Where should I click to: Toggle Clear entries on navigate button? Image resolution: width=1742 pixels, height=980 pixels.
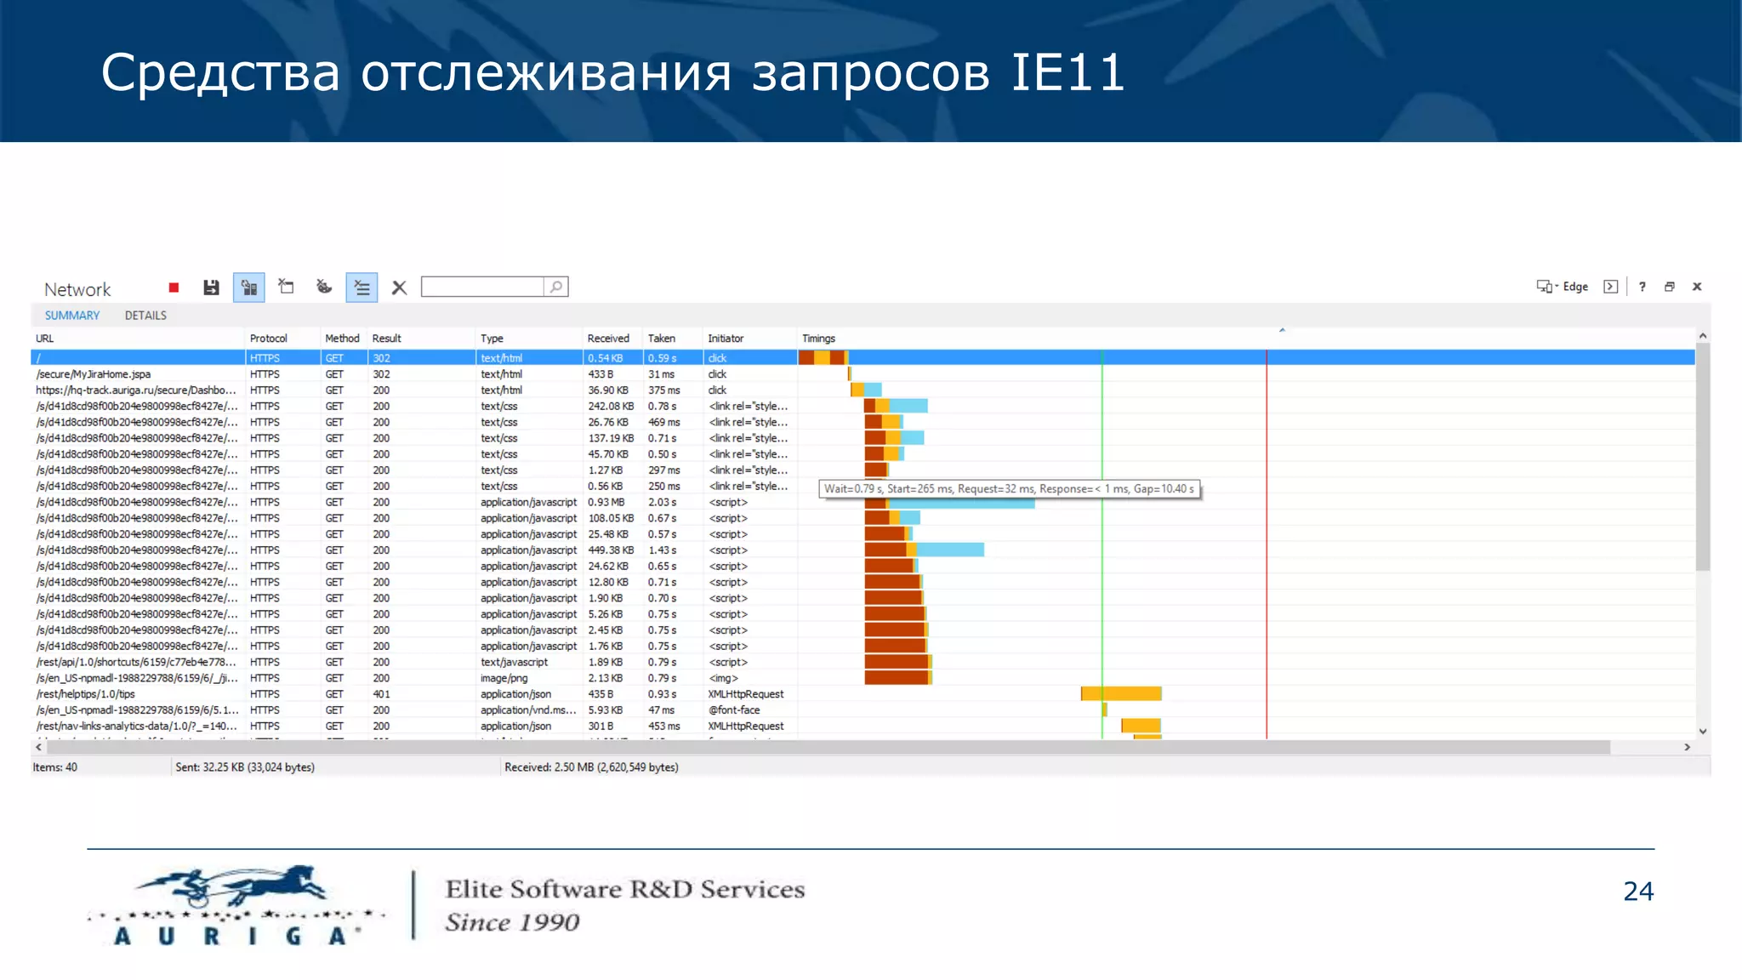(361, 288)
